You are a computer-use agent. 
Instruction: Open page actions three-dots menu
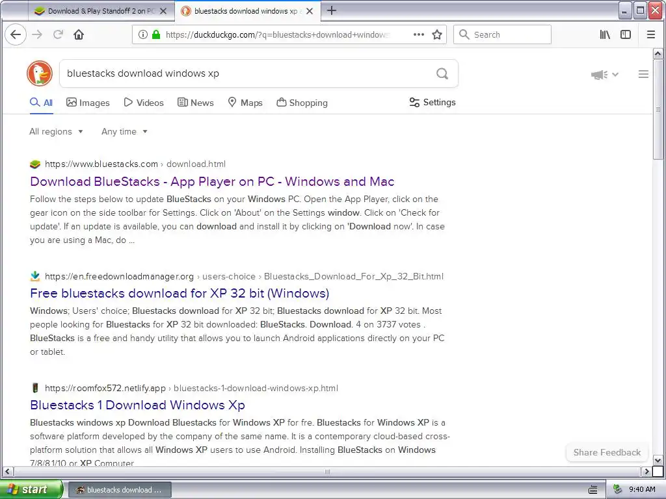click(x=419, y=34)
